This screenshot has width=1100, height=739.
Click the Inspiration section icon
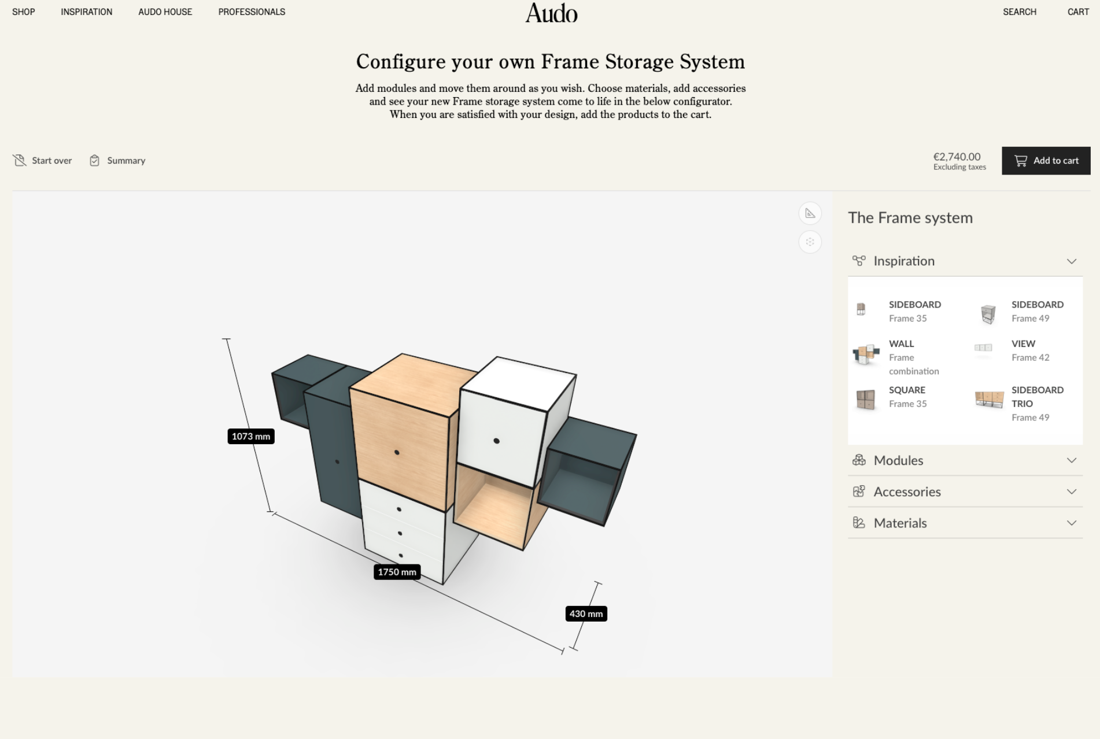coord(859,261)
